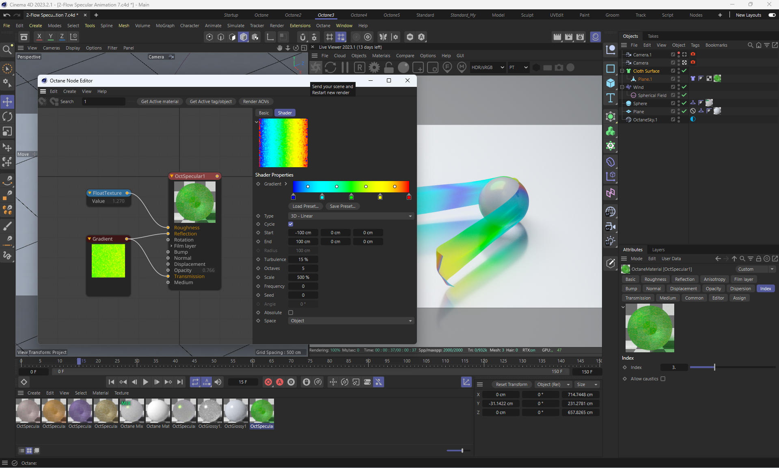Open the Custom dropdown in Attributes
This screenshot has width=779, height=468.
click(755, 269)
